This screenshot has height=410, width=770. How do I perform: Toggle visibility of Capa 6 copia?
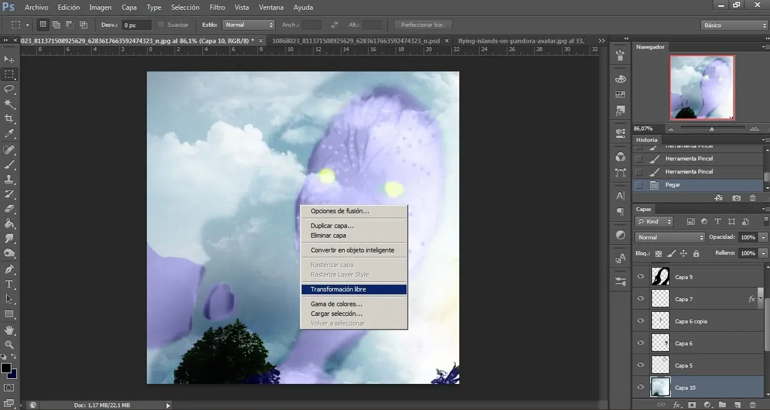641,321
